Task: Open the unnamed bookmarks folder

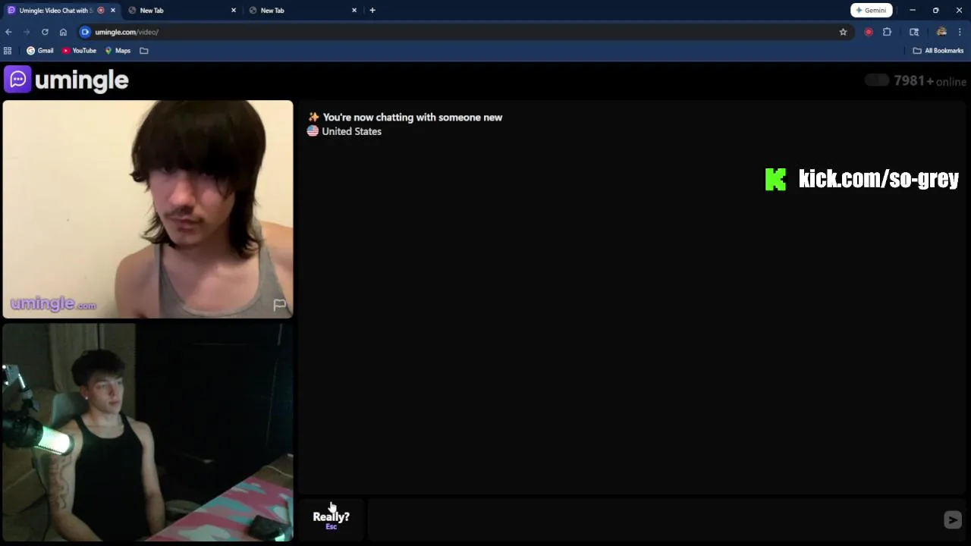Action: 144,51
